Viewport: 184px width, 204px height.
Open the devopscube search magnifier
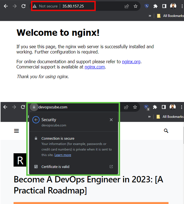point(166,131)
